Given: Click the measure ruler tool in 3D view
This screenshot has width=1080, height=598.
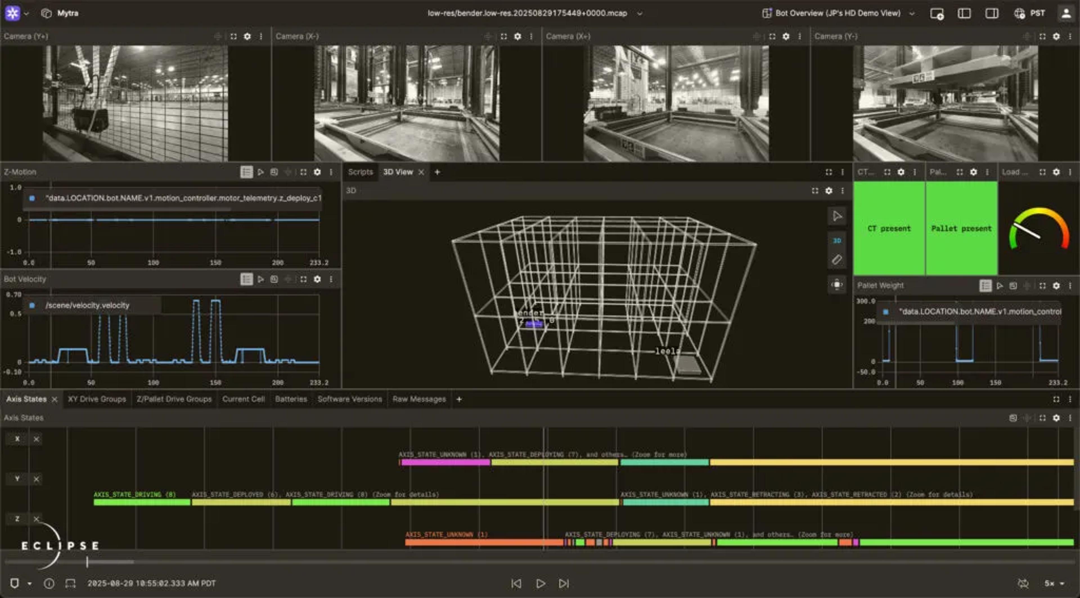Looking at the screenshot, I should tap(837, 260).
